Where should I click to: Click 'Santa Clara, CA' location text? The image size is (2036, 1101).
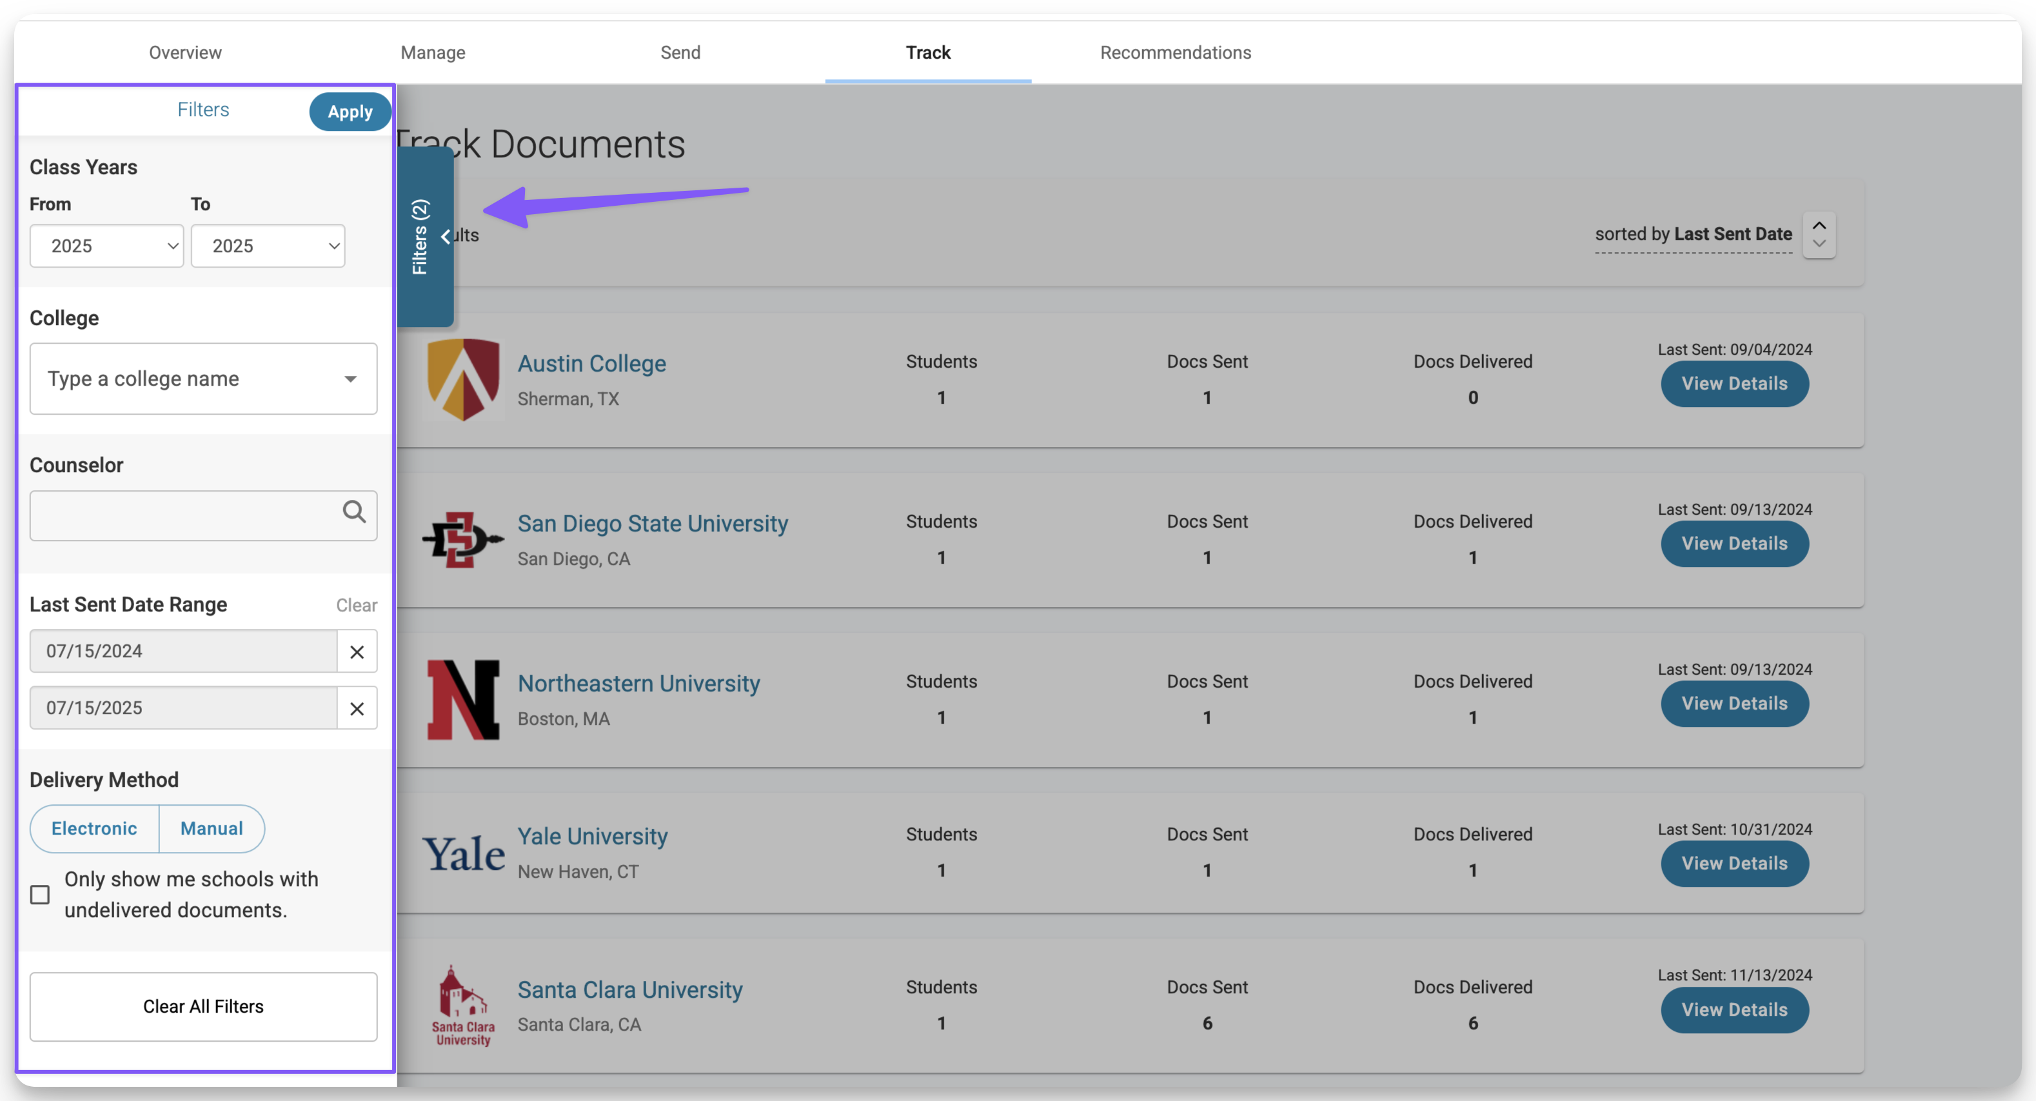click(x=579, y=1024)
